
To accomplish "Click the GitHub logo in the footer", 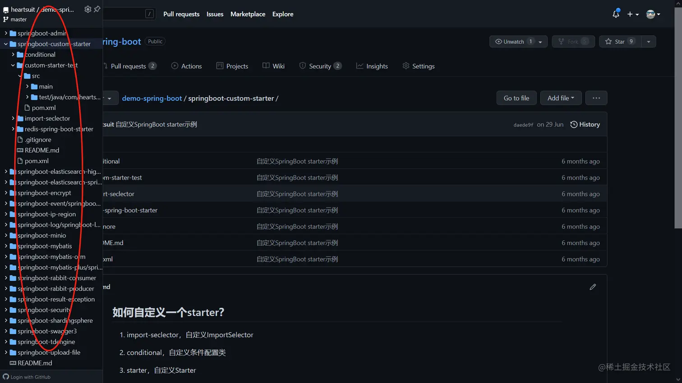I will [x=5, y=376].
